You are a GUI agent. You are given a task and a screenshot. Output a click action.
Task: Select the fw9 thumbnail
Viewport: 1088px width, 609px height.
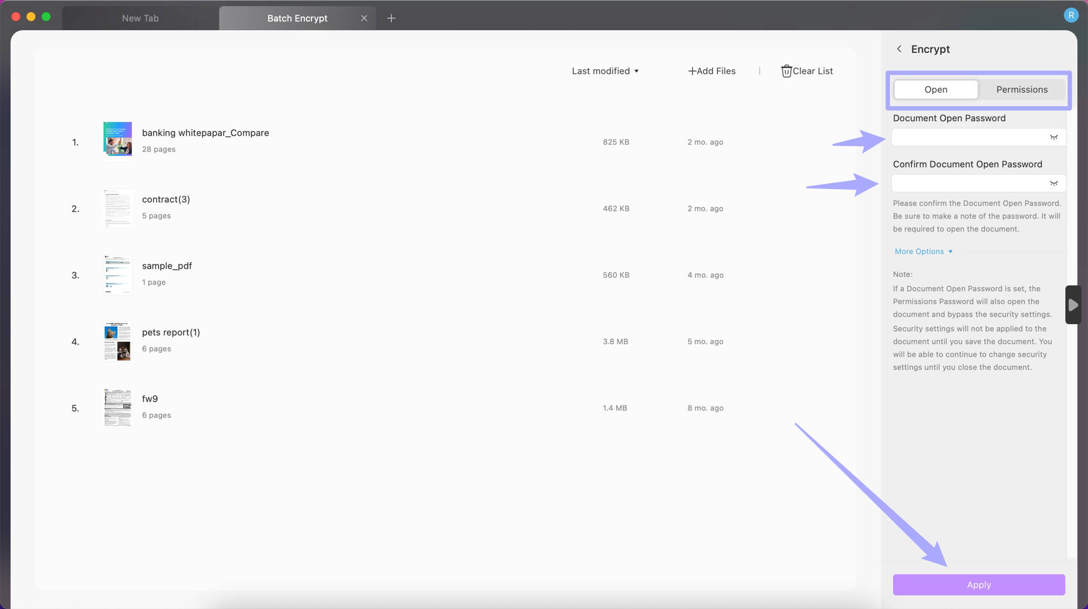117,408
